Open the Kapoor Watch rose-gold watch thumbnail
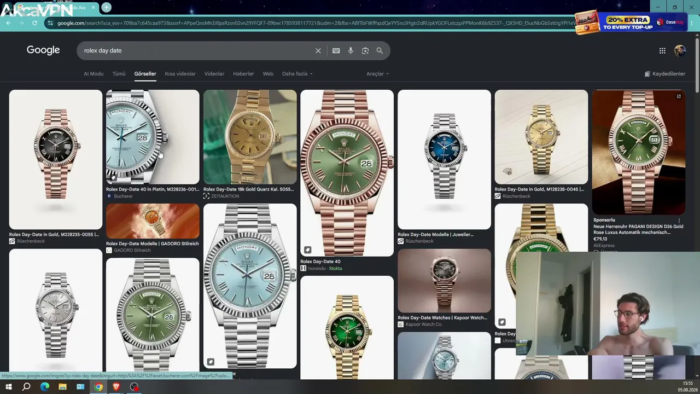This screenshot has height=394, width=700. (444, 281)
